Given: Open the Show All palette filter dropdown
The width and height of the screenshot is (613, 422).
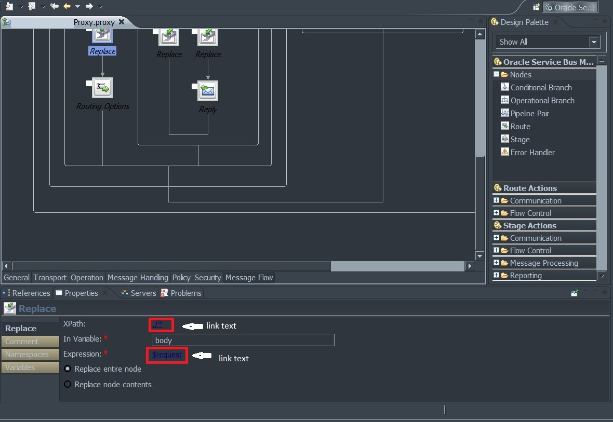Looking at the screenshot, I should (594, 42).
